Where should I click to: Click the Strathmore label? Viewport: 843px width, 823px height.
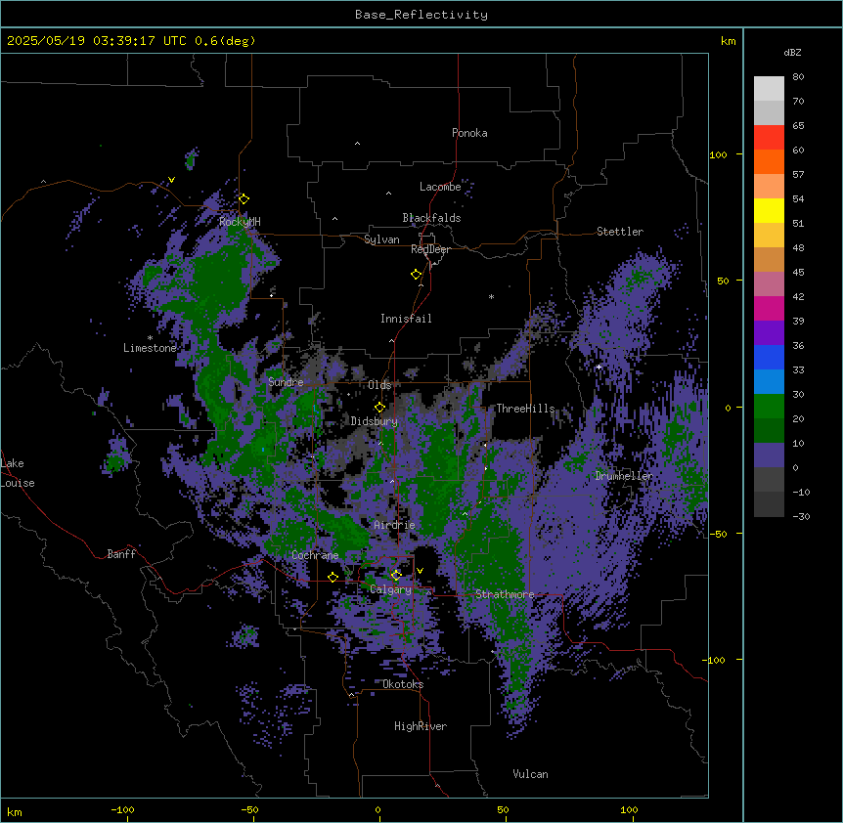505,594
